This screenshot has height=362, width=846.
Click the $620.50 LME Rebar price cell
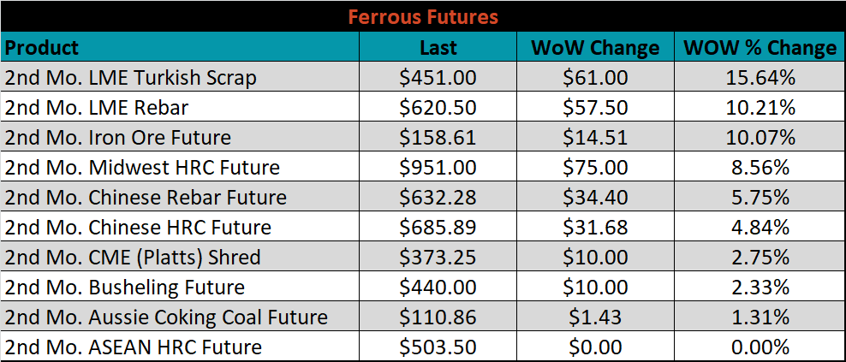438,107
